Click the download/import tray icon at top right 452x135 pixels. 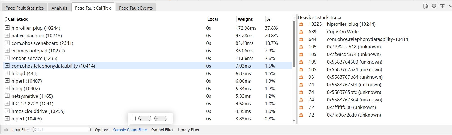coord(434,6)
